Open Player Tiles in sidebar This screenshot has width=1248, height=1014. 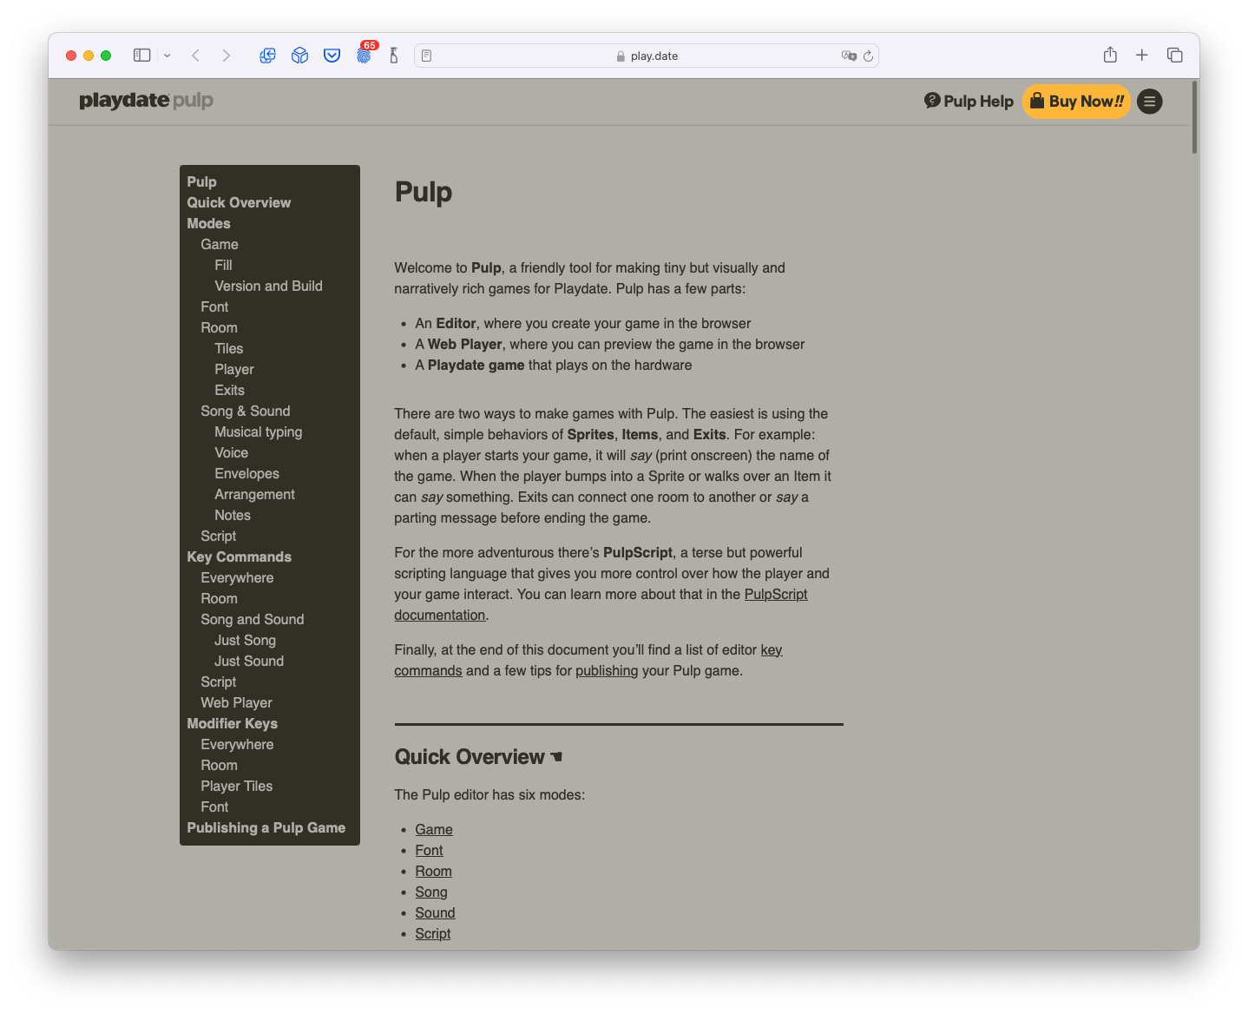pos(237,786)
